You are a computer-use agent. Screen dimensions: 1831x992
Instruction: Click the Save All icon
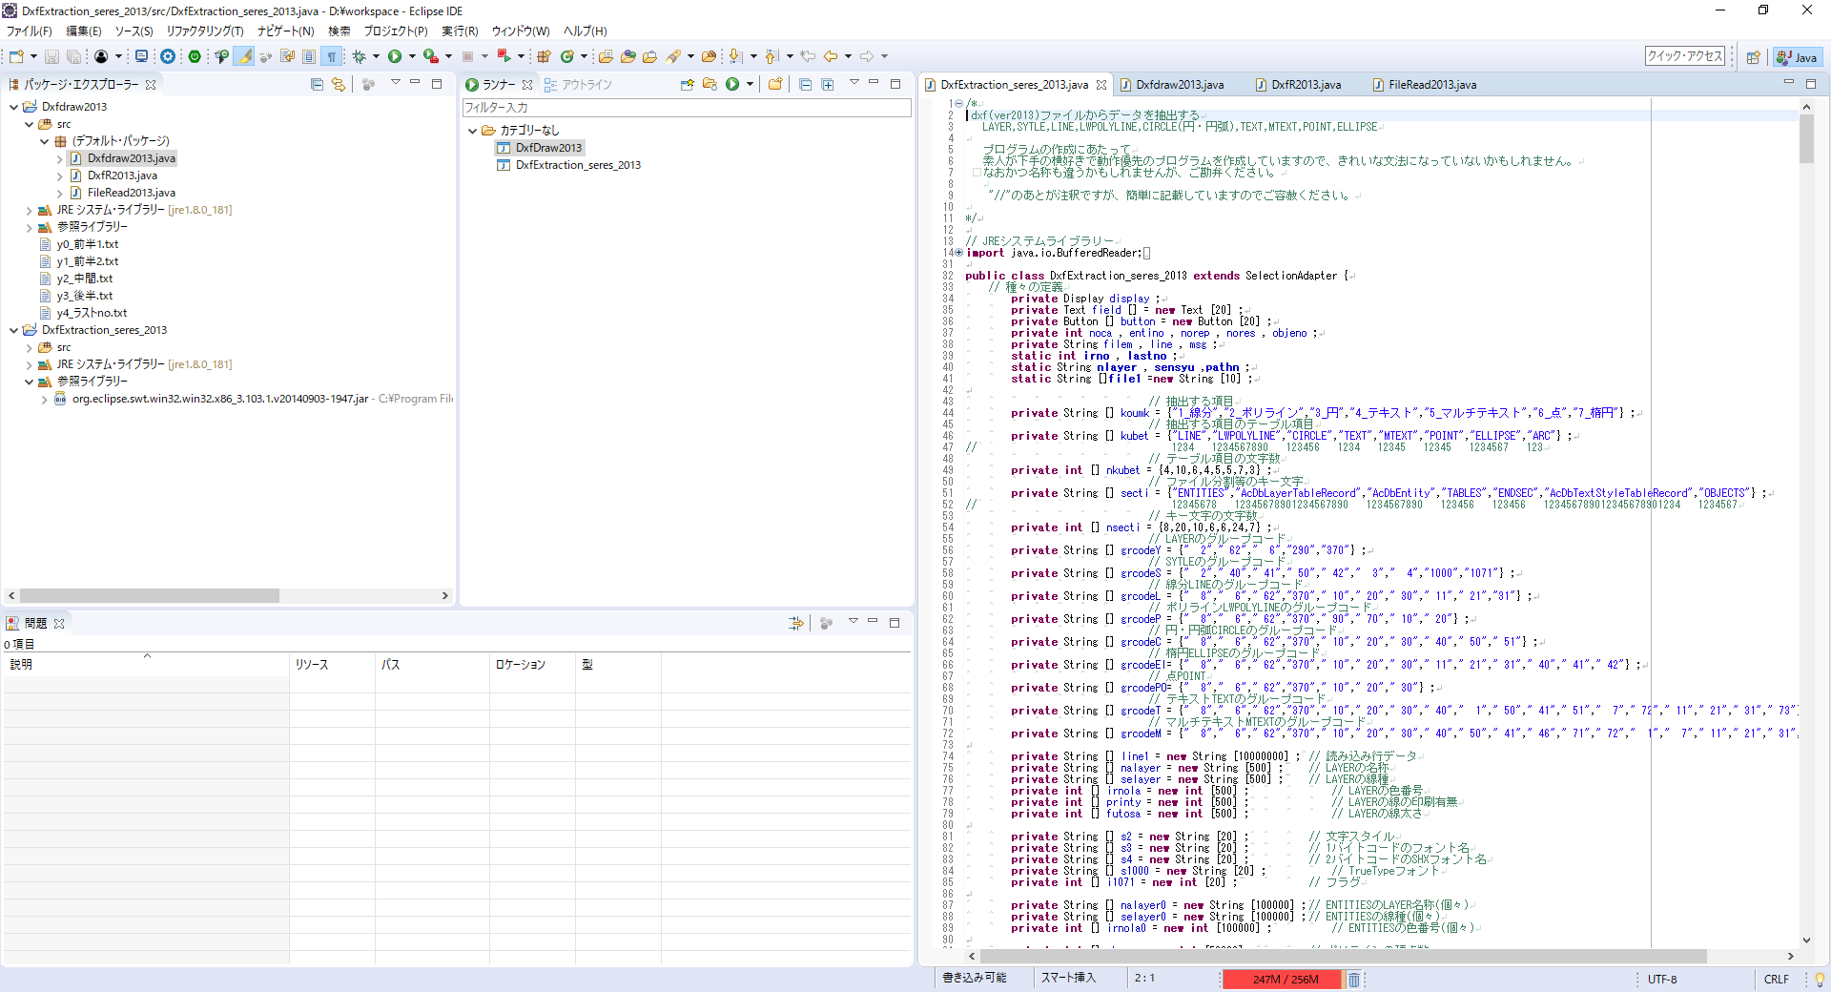[x=73, y=57]
